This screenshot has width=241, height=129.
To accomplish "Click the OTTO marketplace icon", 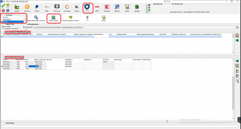I will (97, 8).
